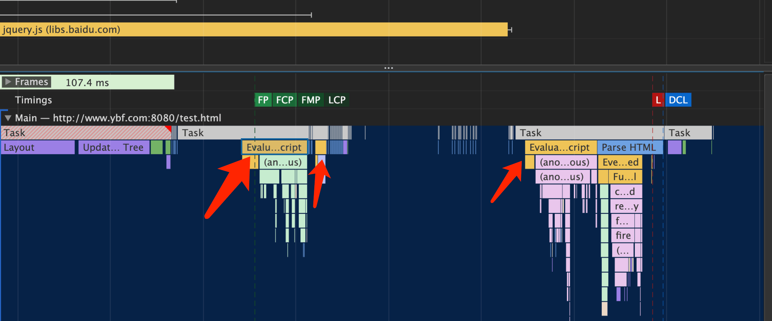Click the red L load event marker
This screenshot has width=772, height=321.
click(658, 100)
